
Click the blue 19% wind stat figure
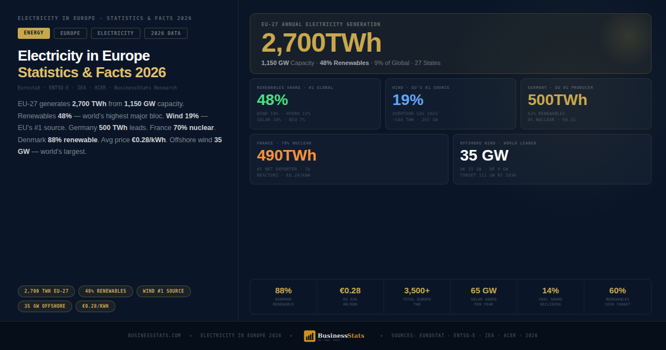point(408,101)
